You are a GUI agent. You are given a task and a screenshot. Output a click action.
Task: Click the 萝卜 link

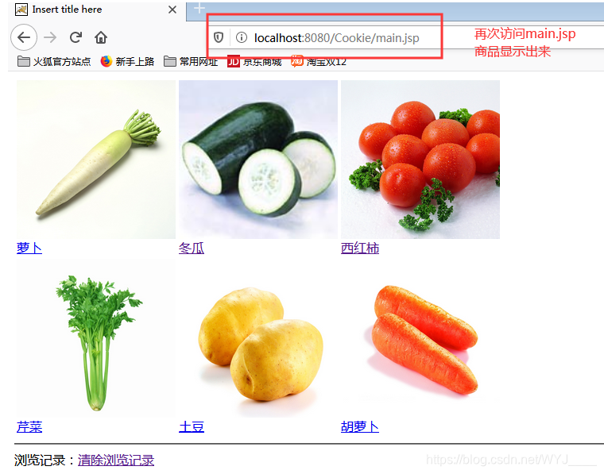tap(29, 249)
